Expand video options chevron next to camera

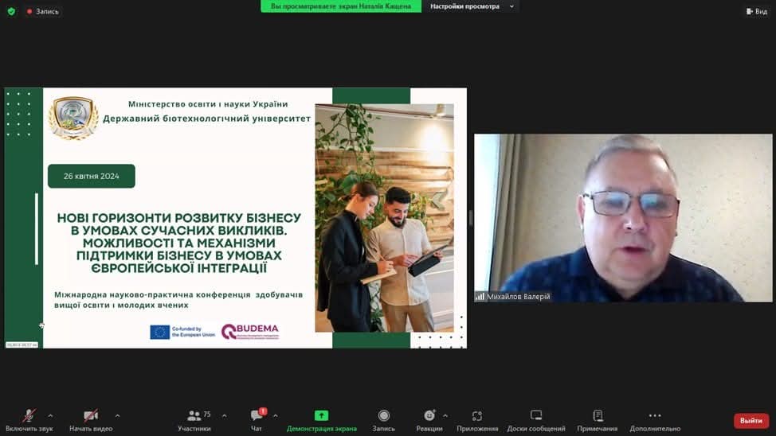pos(117,415)
